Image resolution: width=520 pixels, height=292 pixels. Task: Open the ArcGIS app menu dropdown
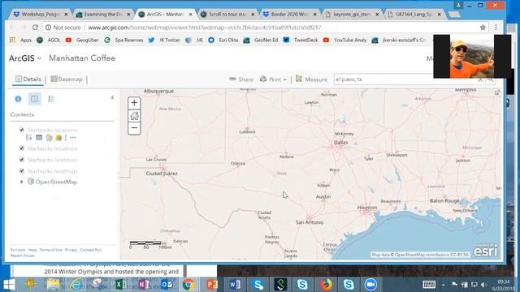25,58
